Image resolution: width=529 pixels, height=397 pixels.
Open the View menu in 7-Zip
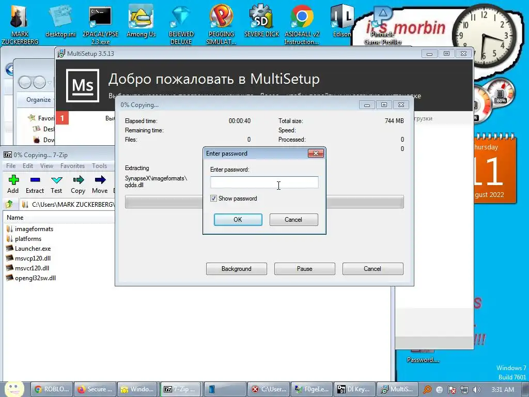[x=46, y=166]
